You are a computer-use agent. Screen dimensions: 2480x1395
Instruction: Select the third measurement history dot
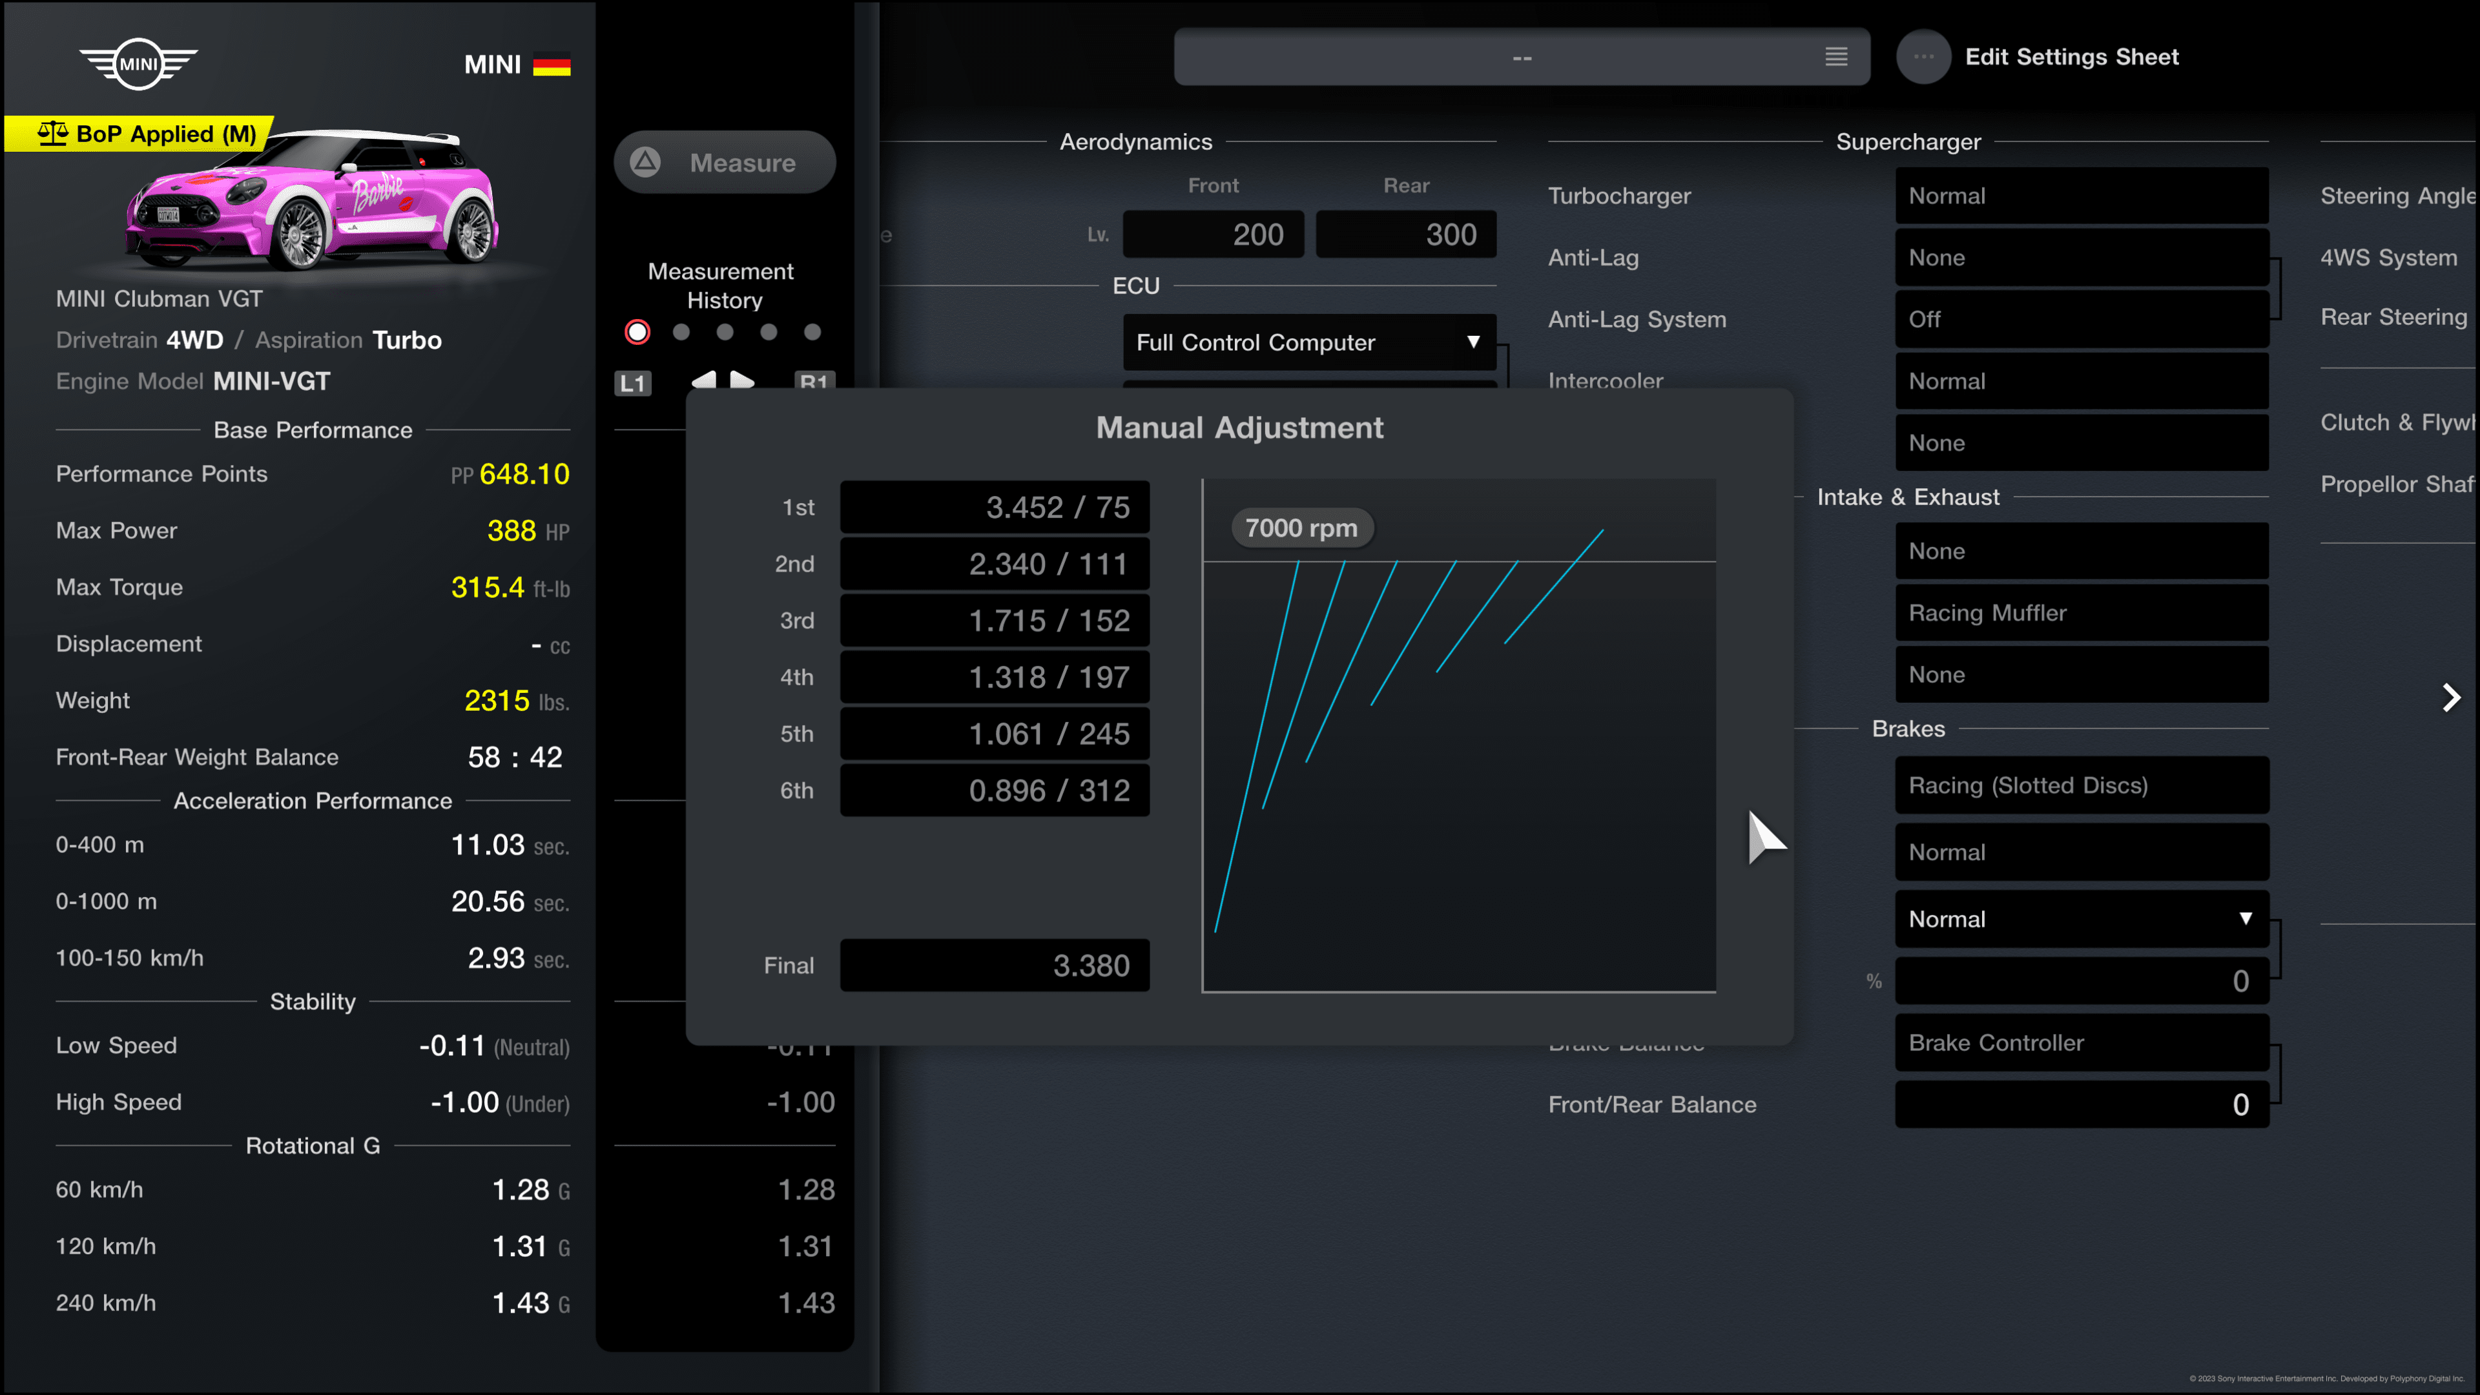725,332
